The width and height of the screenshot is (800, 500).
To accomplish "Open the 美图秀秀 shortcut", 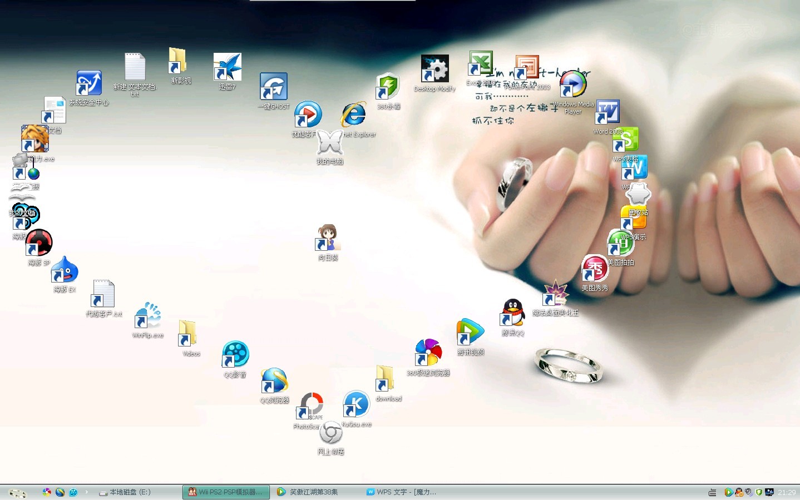I will [x=594, y=269].
